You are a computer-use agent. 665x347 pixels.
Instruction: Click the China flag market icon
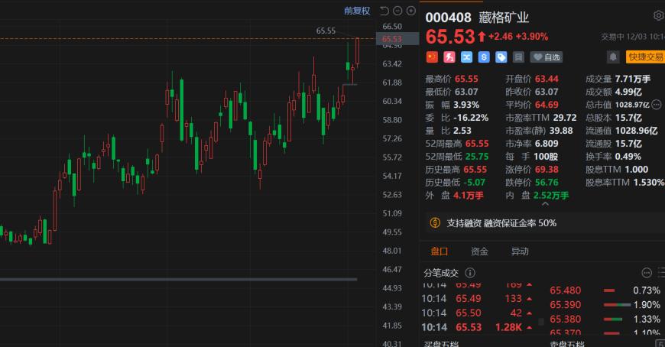pyautogui.click(x=432, y=57)
